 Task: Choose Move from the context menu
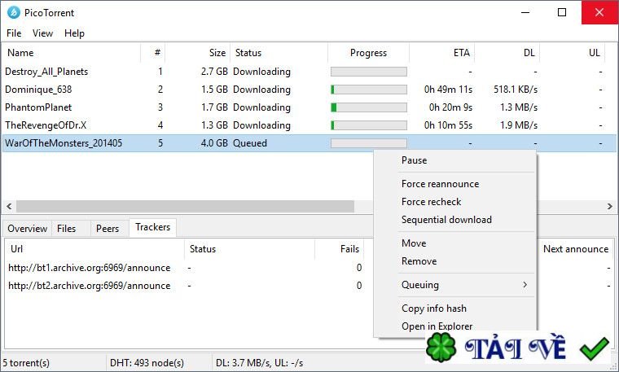[414, 243]
